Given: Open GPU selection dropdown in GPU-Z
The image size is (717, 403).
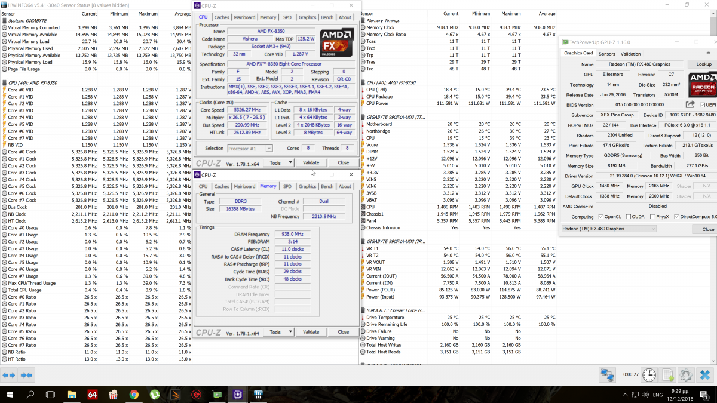Looking at the screenshot, I should (609, 229).
